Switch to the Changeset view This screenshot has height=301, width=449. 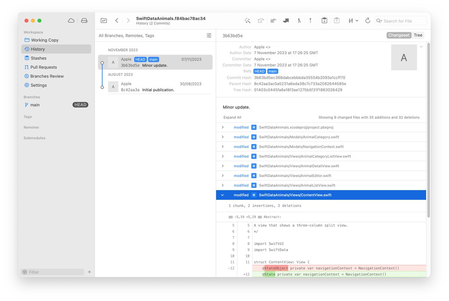pyautogui.click(x=399, y=35)
